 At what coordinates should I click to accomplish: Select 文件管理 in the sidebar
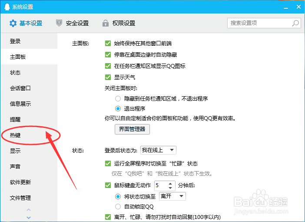[29, 198]
